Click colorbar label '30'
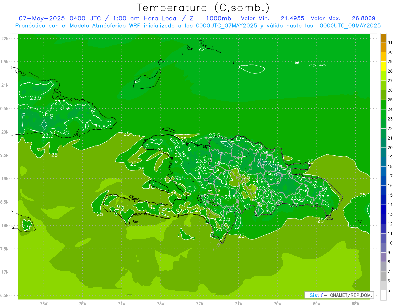Screen dimensions: 399x308 coord(390,52)
